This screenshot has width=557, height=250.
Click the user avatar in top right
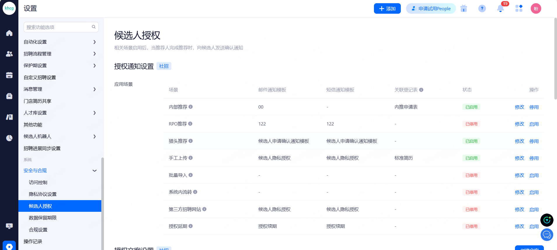tap(536, 8)
